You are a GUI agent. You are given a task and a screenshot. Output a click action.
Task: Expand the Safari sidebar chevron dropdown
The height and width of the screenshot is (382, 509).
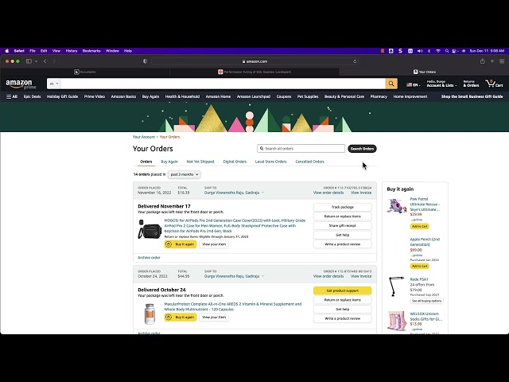36,61
